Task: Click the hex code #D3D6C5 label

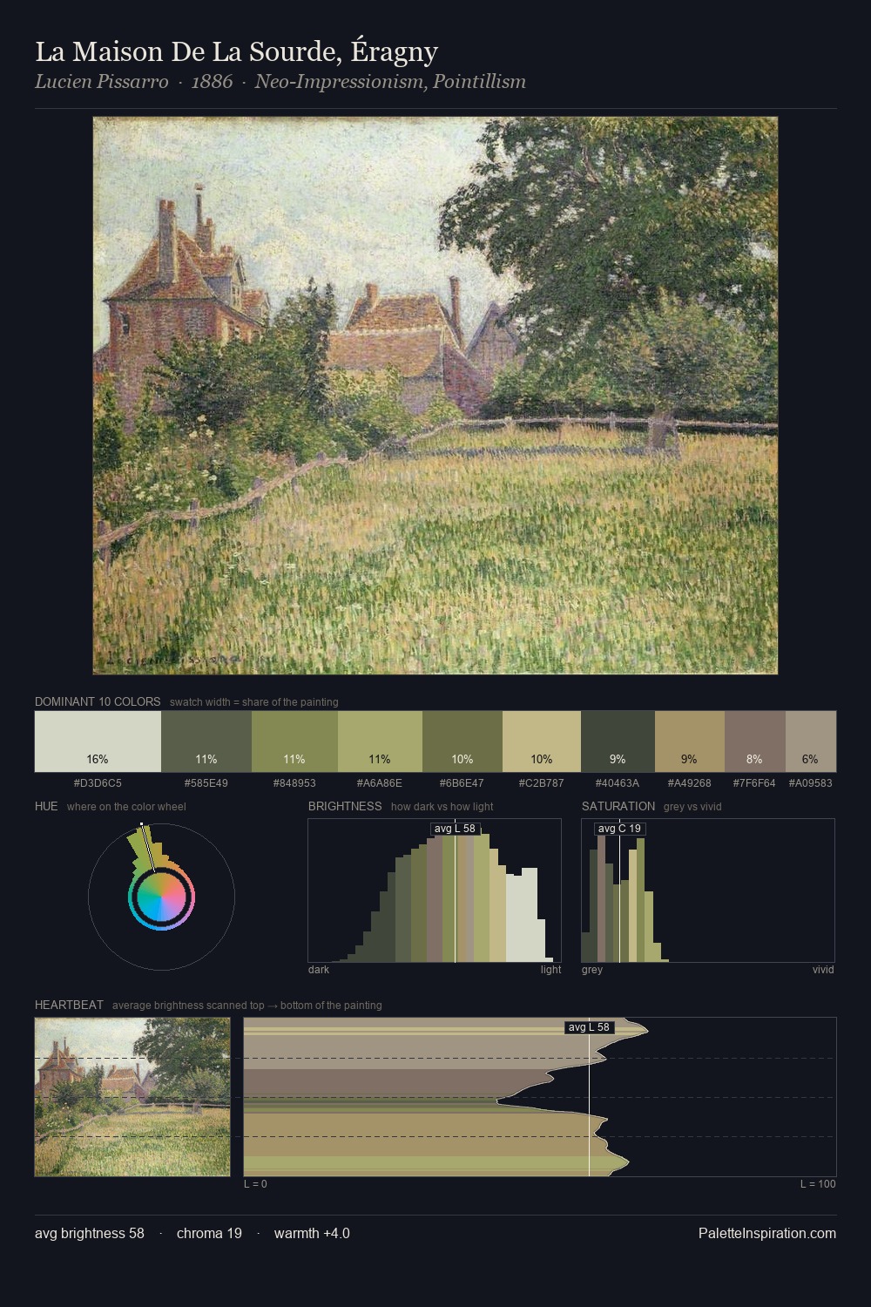Action: 98,782
